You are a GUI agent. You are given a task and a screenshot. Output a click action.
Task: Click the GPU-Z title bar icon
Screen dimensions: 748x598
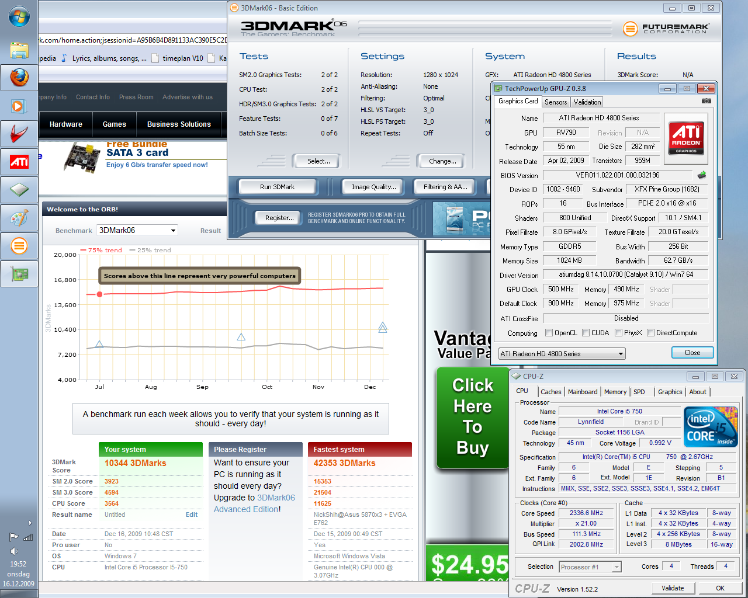498,88
